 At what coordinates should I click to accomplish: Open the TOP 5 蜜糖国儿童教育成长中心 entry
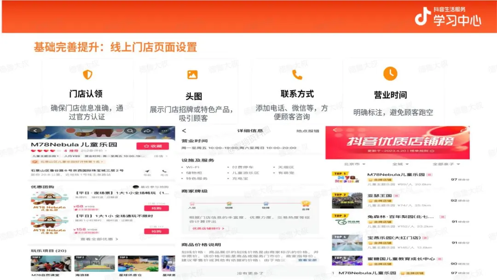click(400, 261)
